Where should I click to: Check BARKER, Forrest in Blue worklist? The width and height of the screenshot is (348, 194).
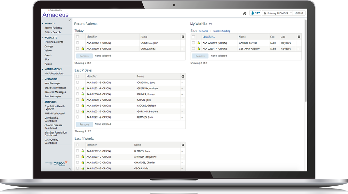[193, 43]
